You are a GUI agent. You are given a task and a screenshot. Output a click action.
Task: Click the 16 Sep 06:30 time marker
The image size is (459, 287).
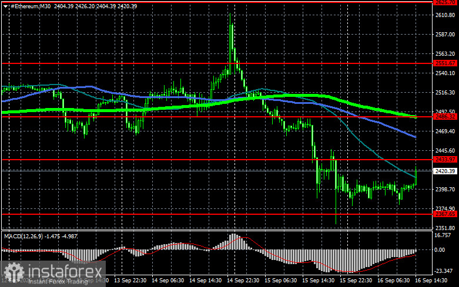(393, 281)
